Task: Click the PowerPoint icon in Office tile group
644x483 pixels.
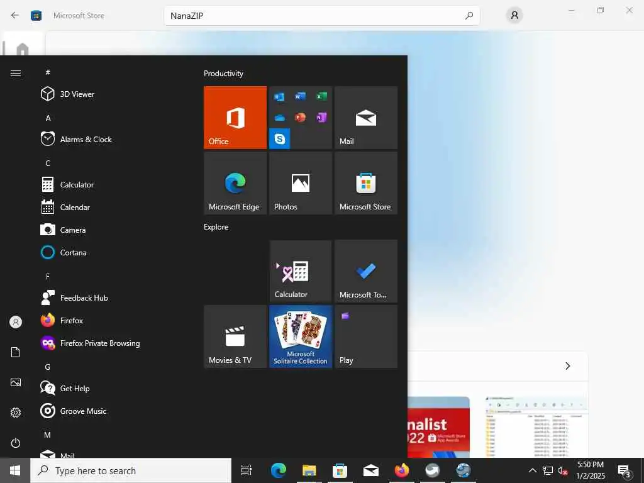Action: [x=300, y=118]
